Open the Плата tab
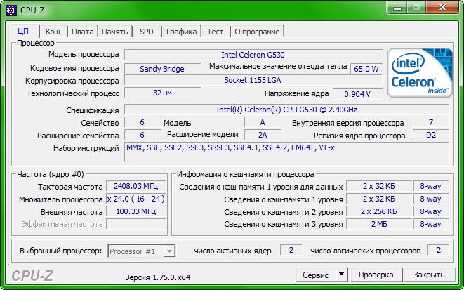The width and height of the screenshot is (464, 290). tap(83, 32)
